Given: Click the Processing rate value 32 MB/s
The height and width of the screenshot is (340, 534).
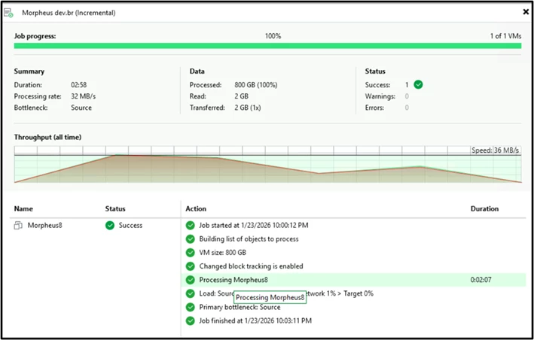Looking at the screenshot, I should 83,96.
